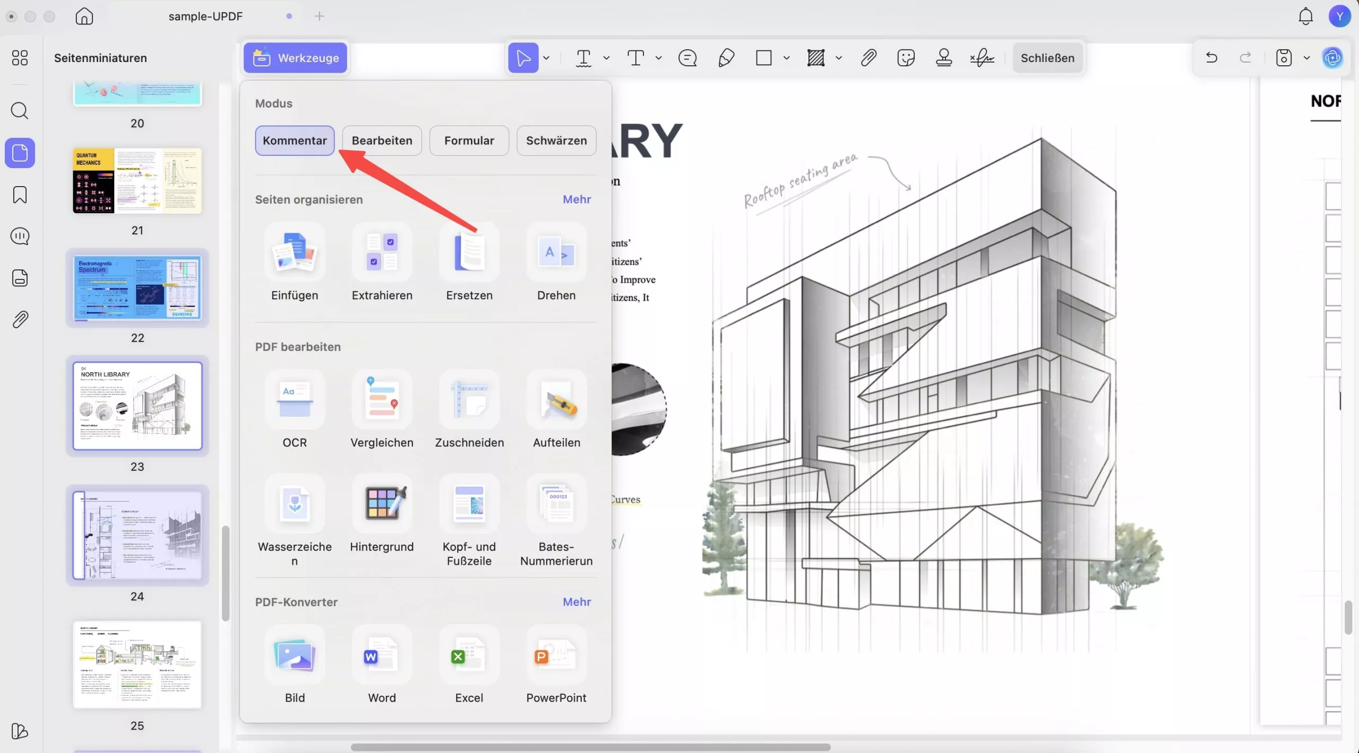Redo the last action
The width and height of the screenshot is (1359, 753).
[x=1245, y=57]
